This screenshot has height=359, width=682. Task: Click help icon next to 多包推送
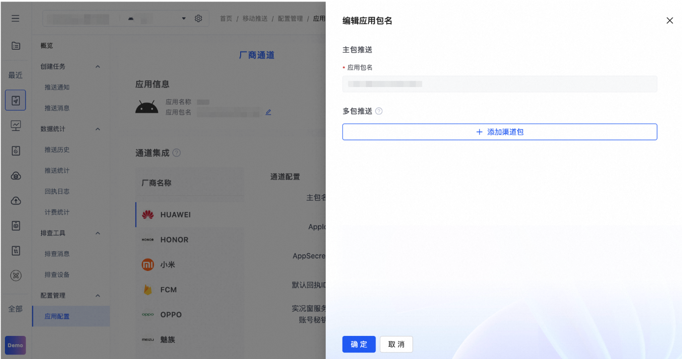(x=379, y=111)
